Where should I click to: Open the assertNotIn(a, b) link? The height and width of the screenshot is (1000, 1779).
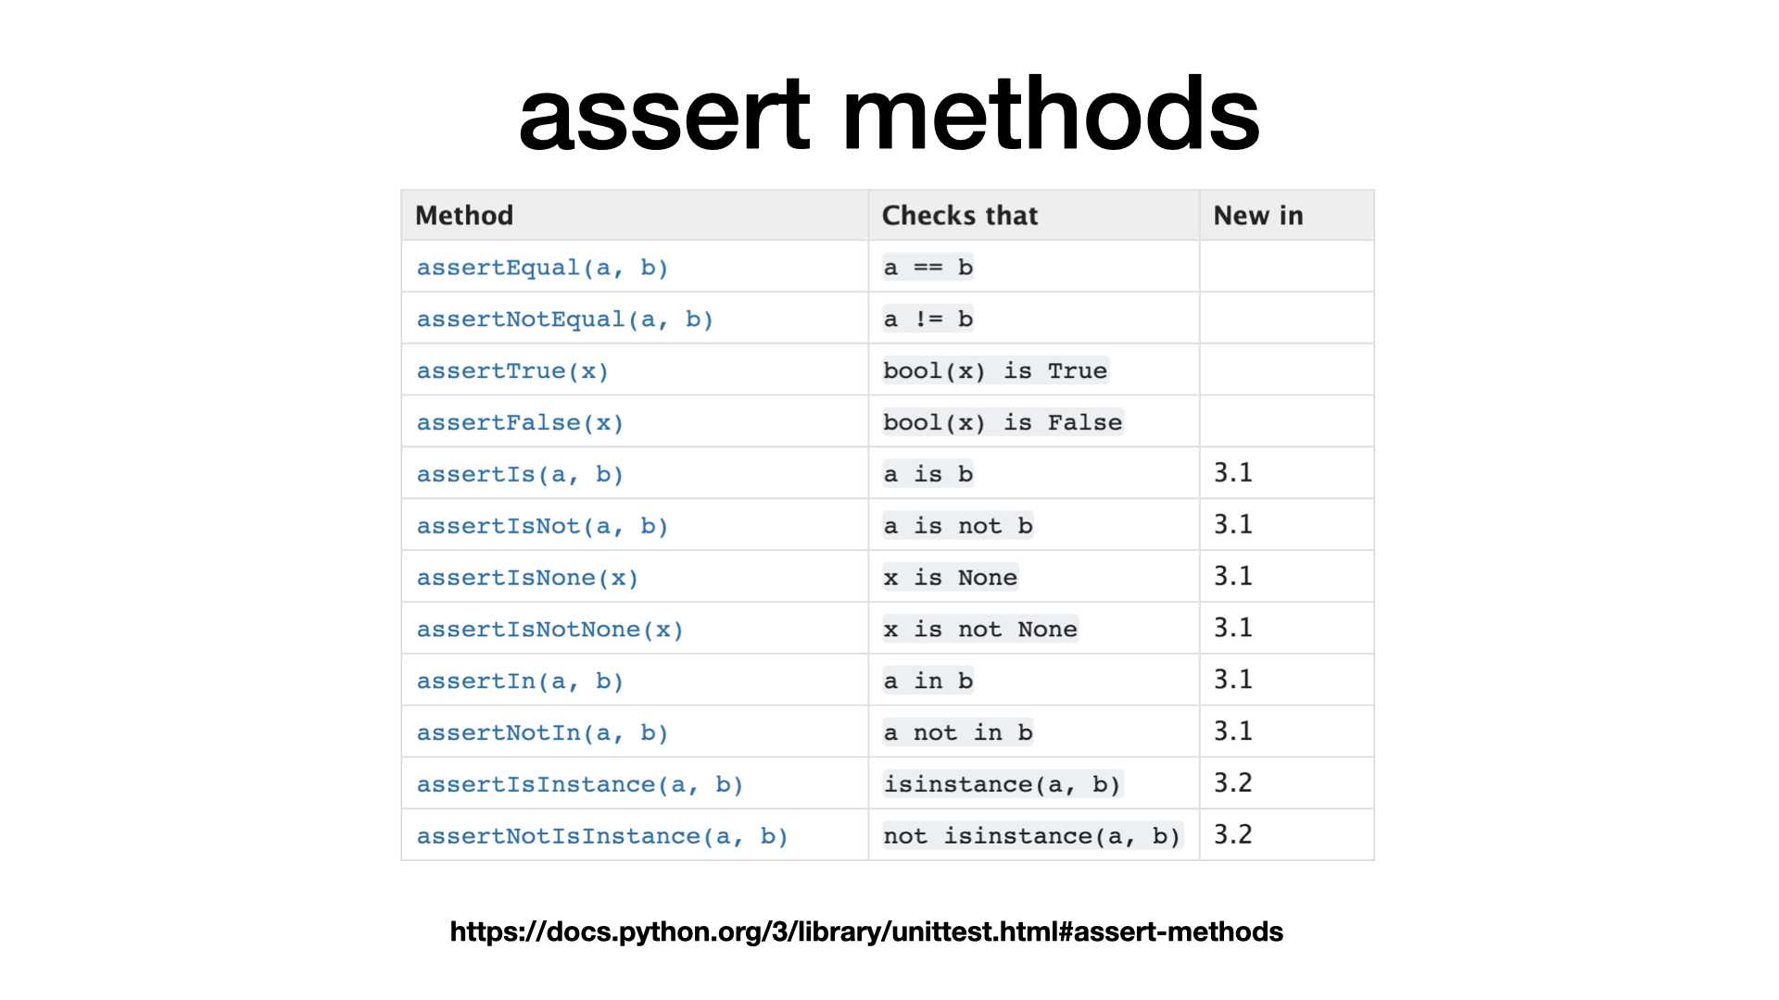[x=542, y=734]
